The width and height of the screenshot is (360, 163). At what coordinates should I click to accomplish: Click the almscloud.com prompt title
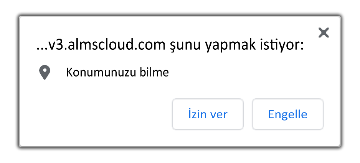click(170, 46)
